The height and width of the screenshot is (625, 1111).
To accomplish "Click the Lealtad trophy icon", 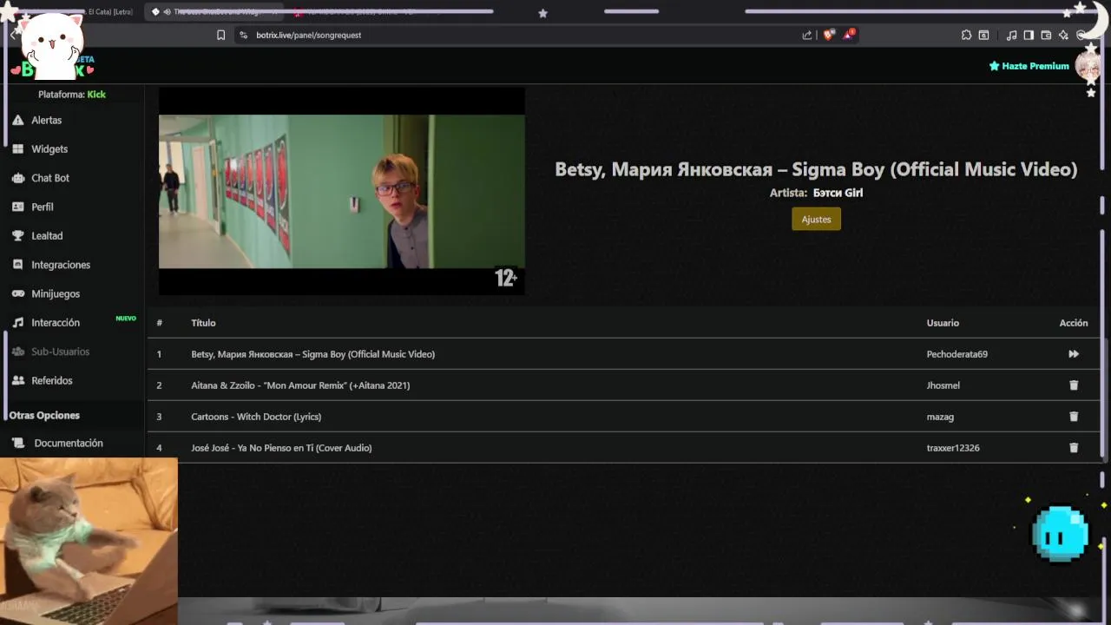I will [x=17, y=236].
